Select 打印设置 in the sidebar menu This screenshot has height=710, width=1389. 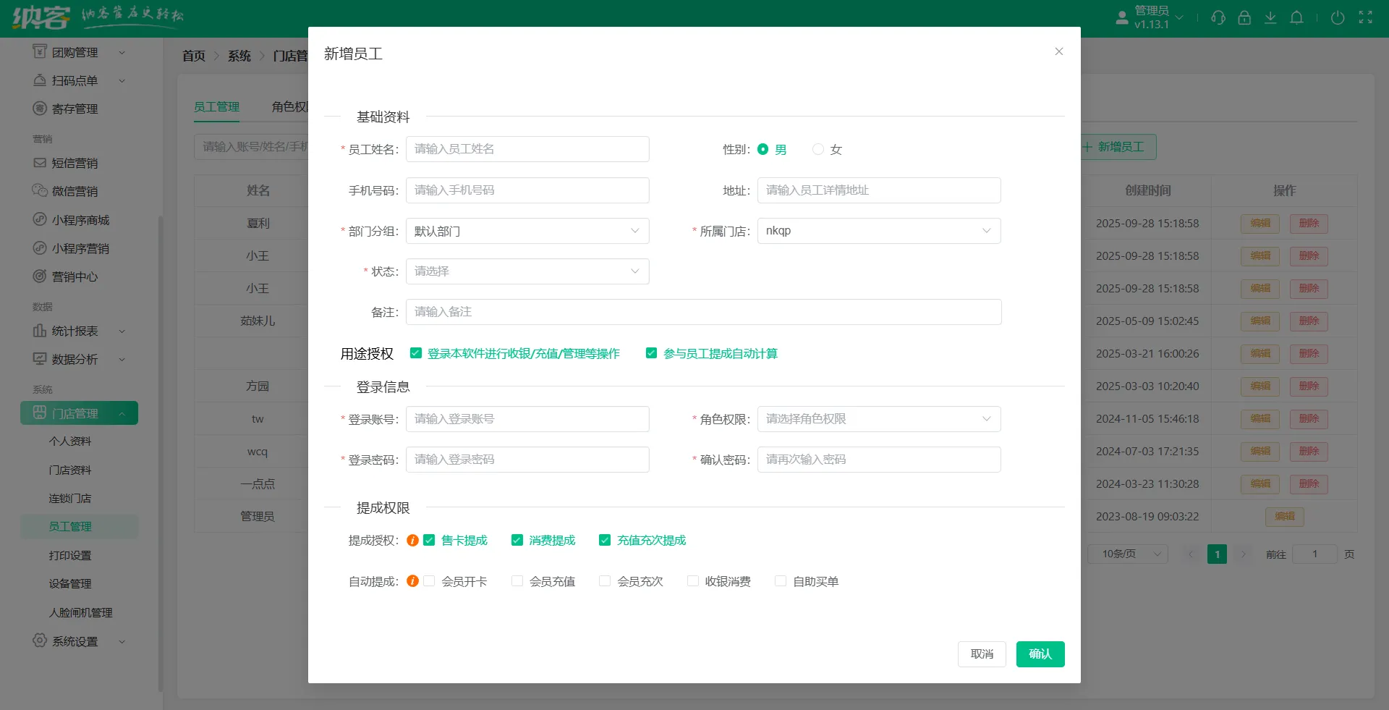[x=69, y=555]
